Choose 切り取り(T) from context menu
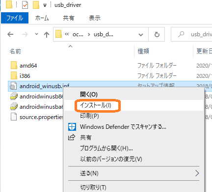The height and width of the screenshot is (192, 212). click(134, 187)
